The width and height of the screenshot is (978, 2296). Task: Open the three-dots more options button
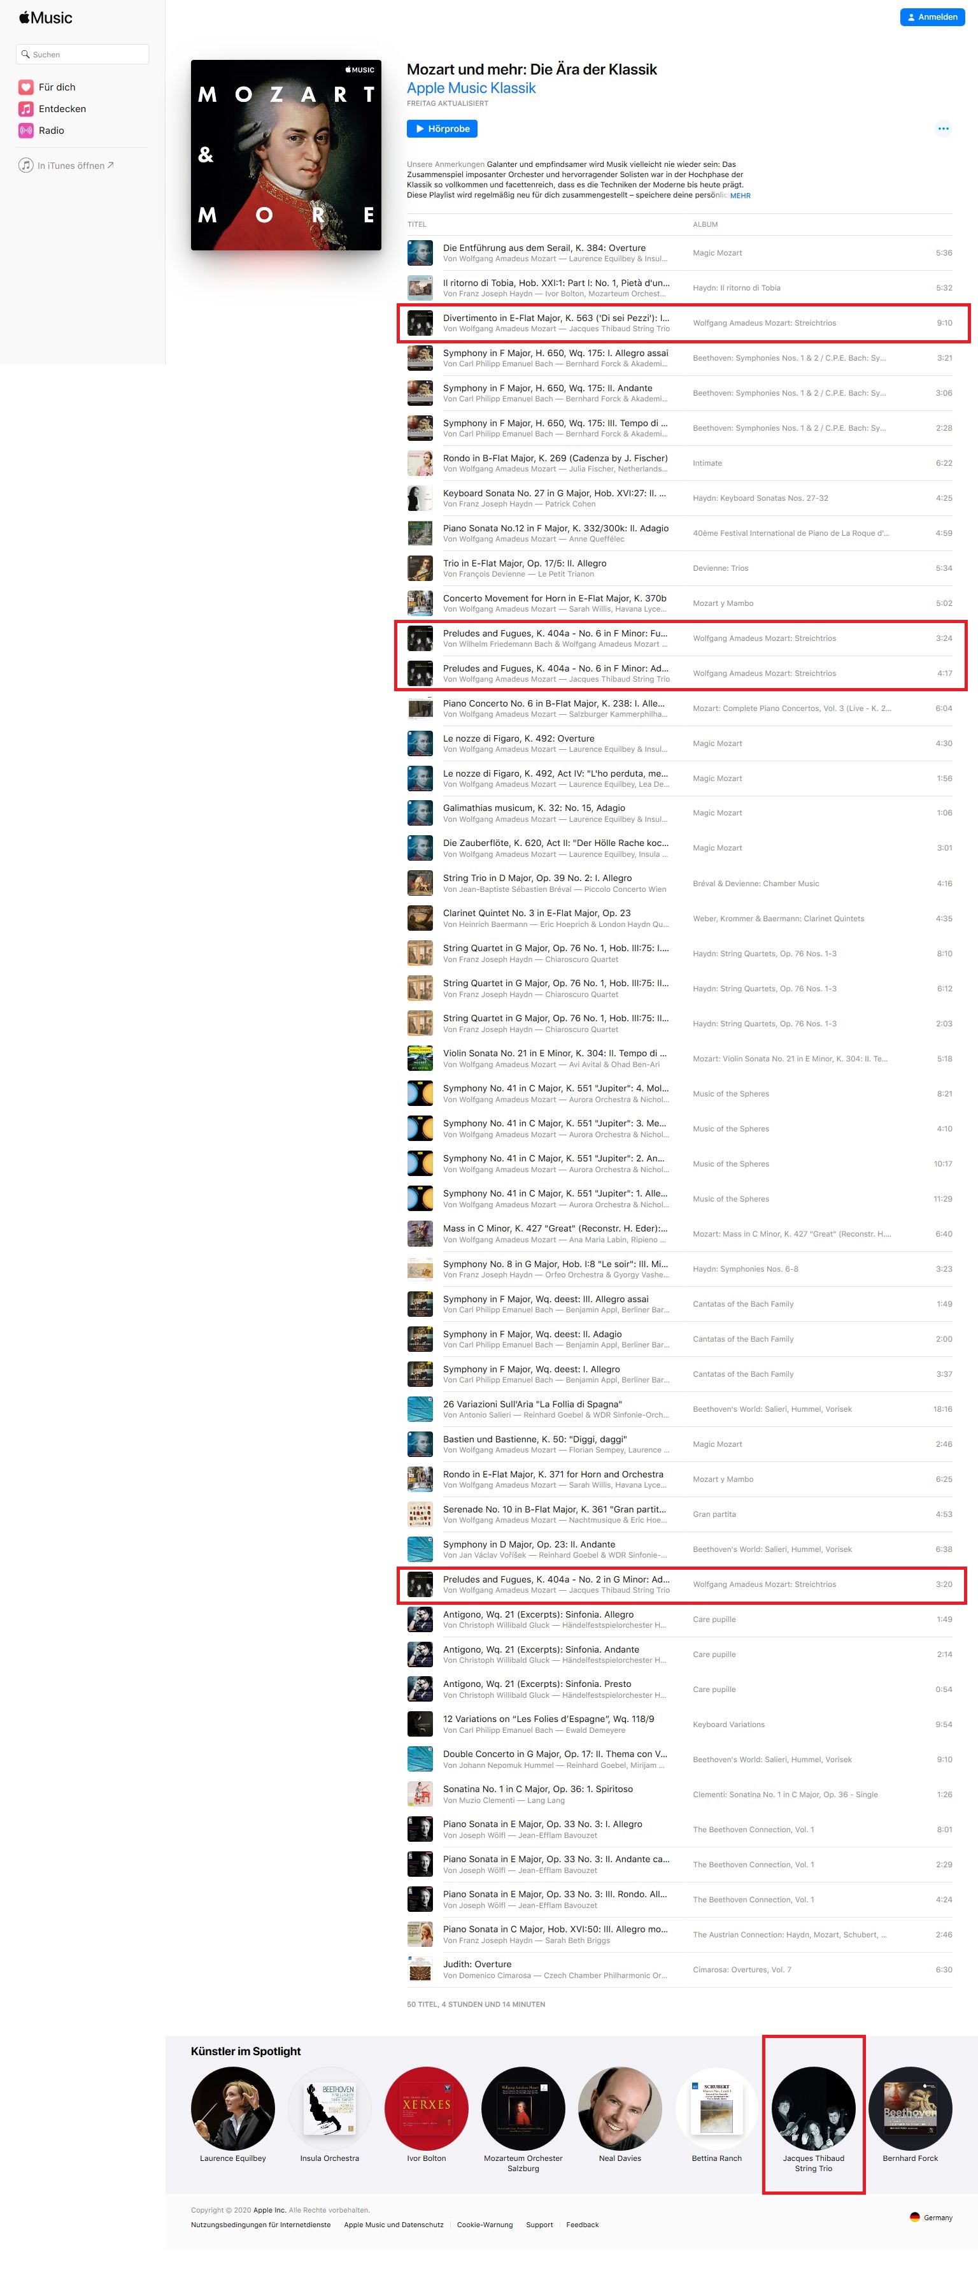click(943, 128)
